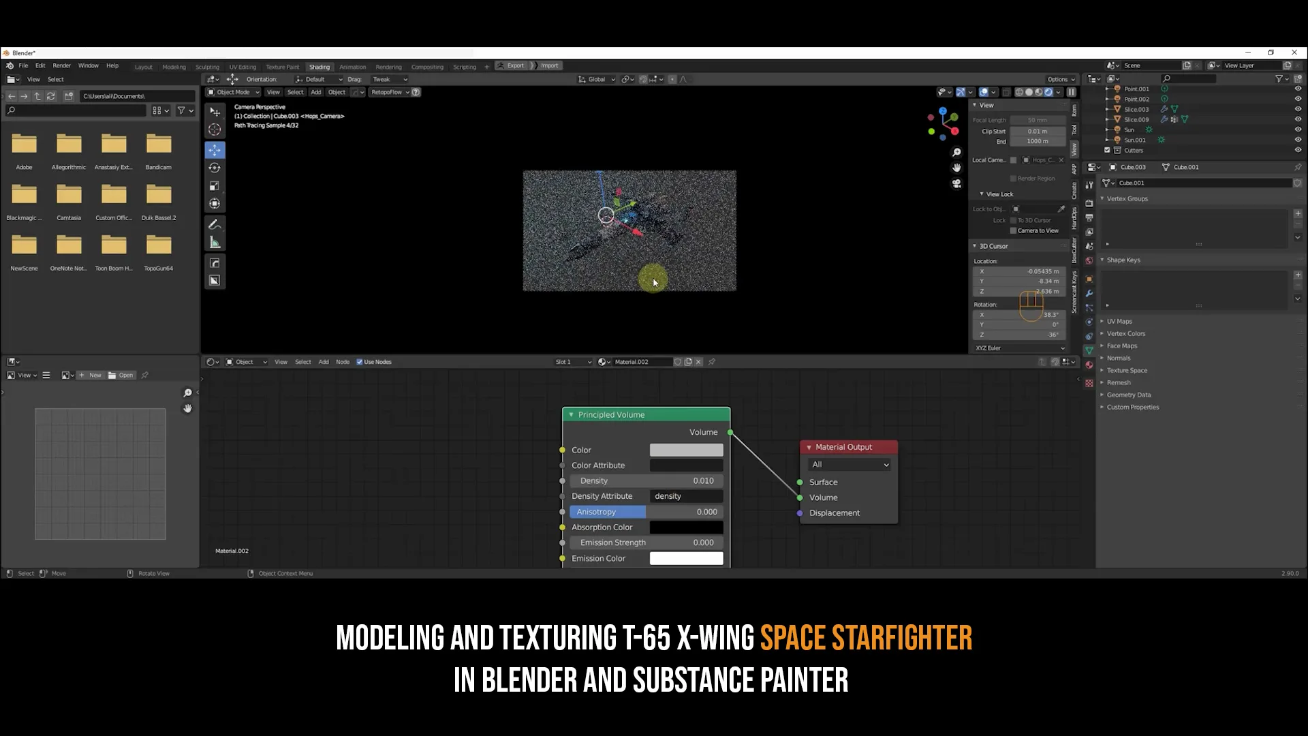Screen dimensions: 1308x736
Task: Open the RetopoFlow help question mark
Action: 416,92
